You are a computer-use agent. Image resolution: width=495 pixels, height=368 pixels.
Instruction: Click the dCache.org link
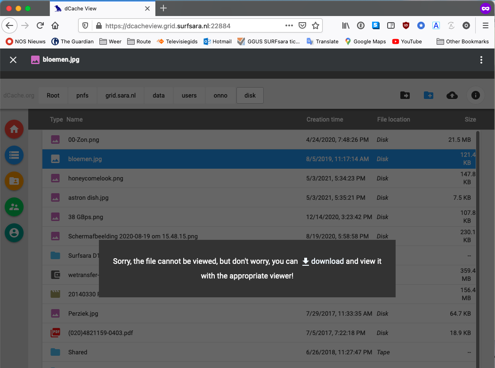pos(19,95)
